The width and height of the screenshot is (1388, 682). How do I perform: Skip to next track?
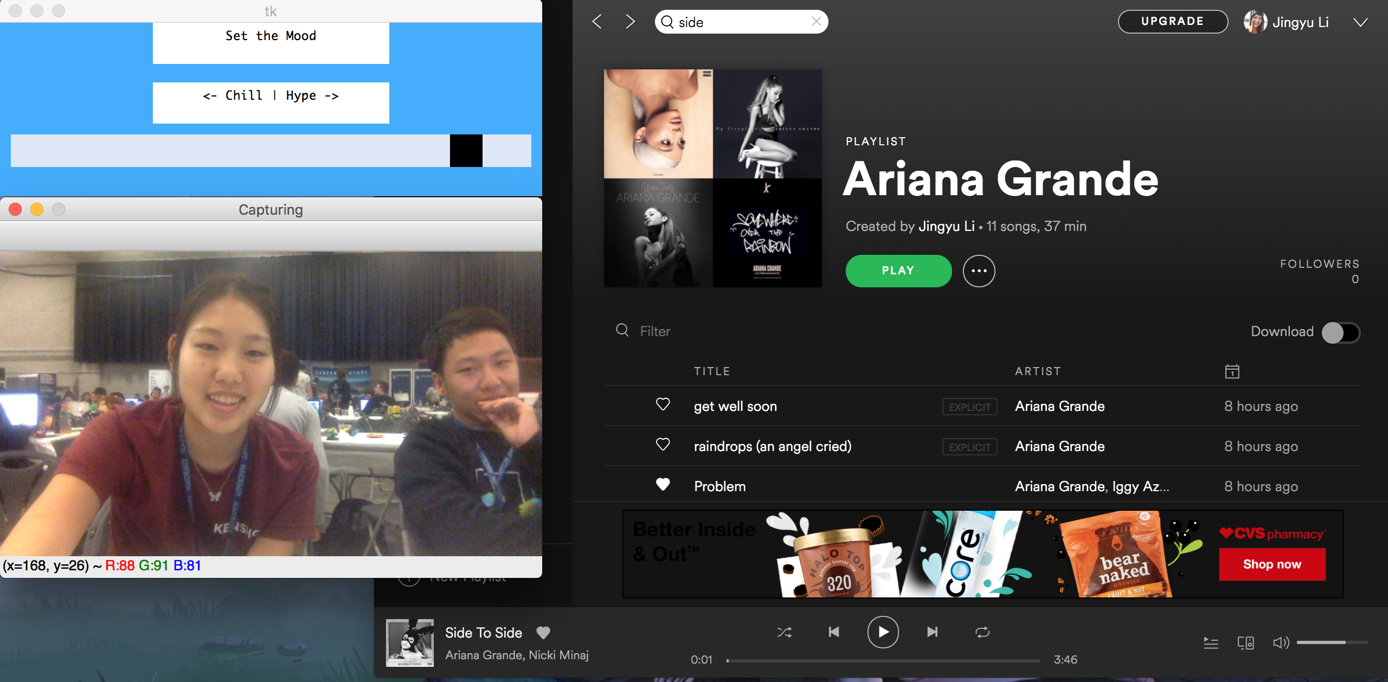tap(932, 632)
